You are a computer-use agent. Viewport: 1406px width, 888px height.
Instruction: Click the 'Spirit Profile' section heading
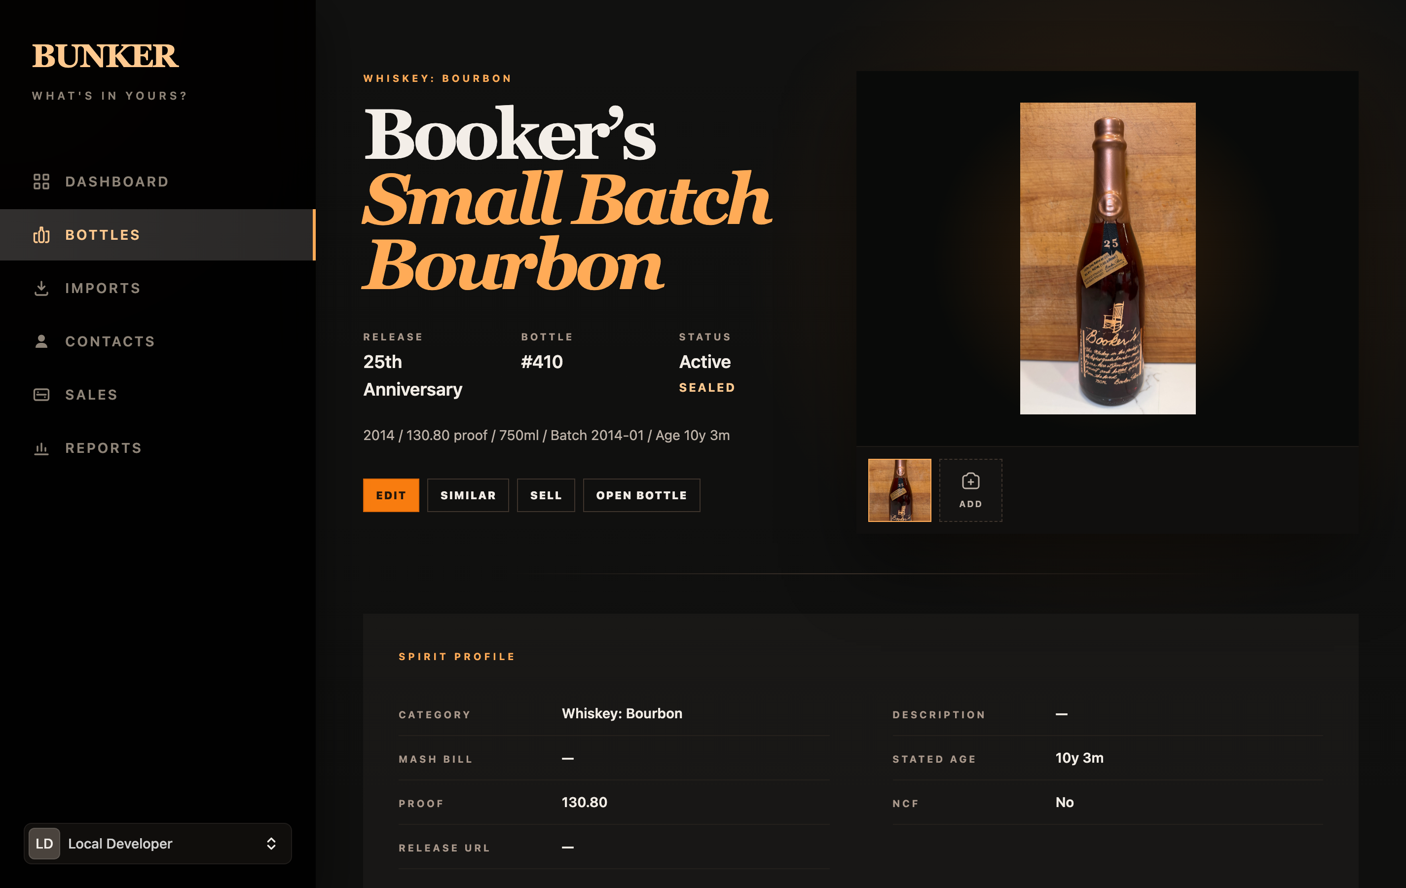click(x=457, y=657)
